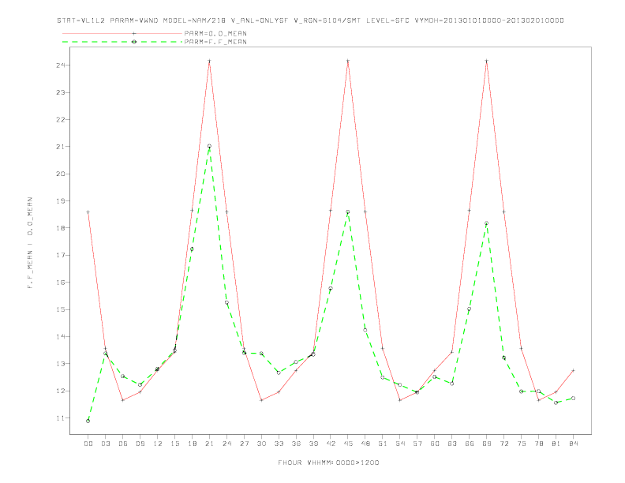Click x-axis tick label 36

tap(296, 444)
